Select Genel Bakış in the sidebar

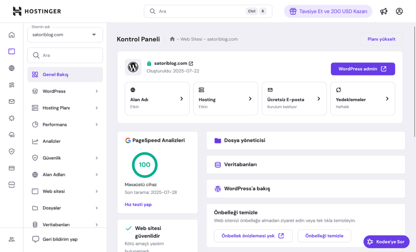click(x=65, y=75)
